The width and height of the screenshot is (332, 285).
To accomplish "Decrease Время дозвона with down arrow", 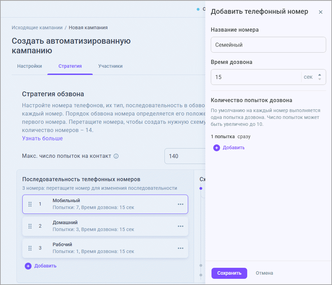I will [320, 79].
